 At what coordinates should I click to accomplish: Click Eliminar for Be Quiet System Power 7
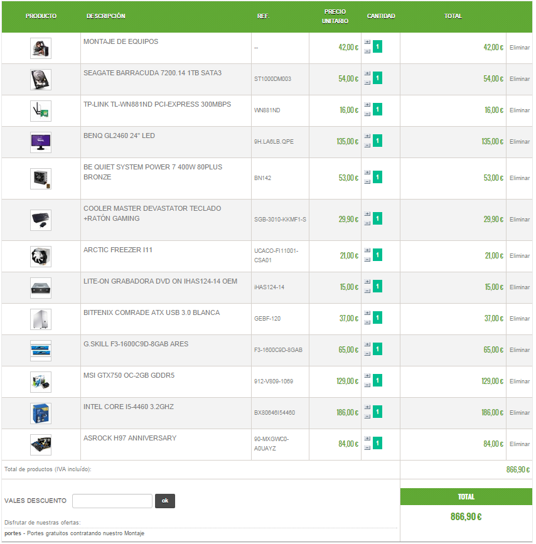[519, 178]
